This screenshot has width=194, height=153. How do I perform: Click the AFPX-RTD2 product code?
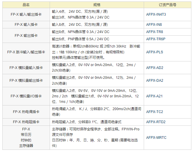[156, 122]
